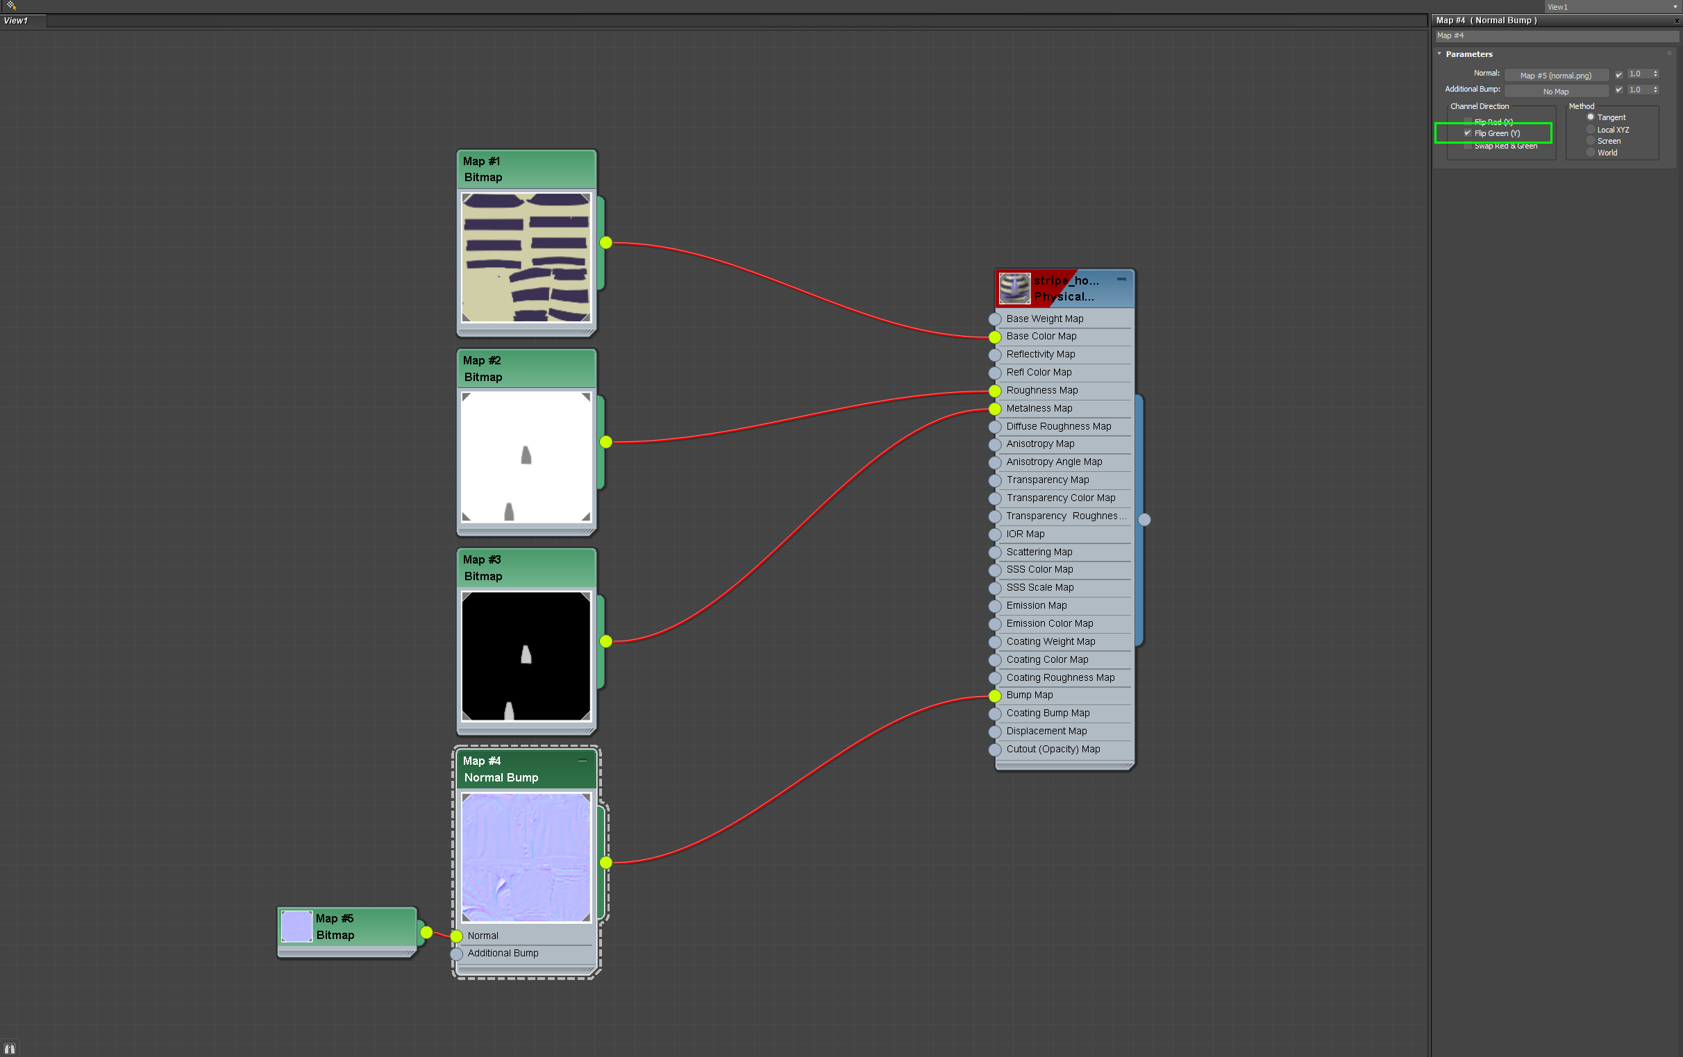Viewport: 1683px width, 1057px height.
Task: Click the Bump Map input socket
Action: tap(994, 696)
